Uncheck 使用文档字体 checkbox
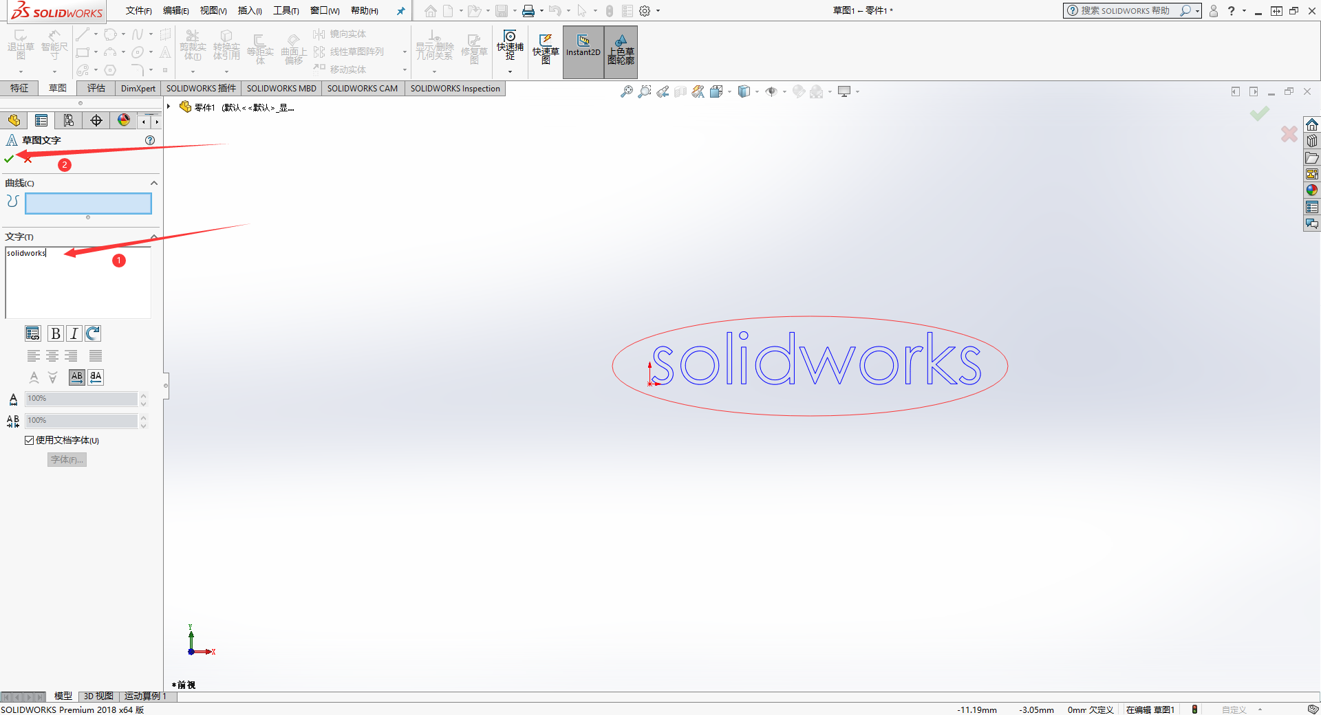This screenshot has height=715, width=1321. pyautogui.click(x=29, y=441)
